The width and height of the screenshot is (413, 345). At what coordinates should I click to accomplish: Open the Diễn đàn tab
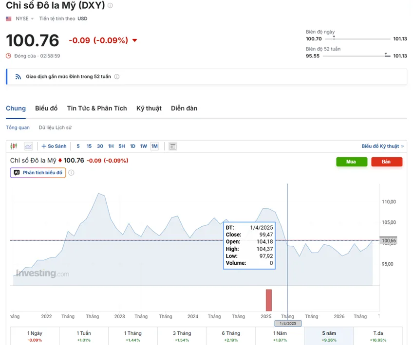[x=184, y=109]
